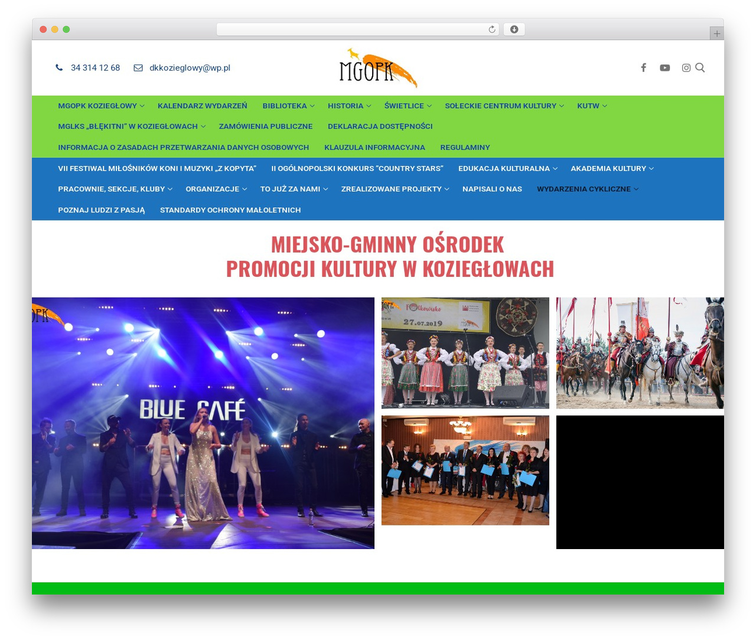Expand Wydarzenia Cykliczne chevron
Screen dimensions: 756x640
(636, 190)
